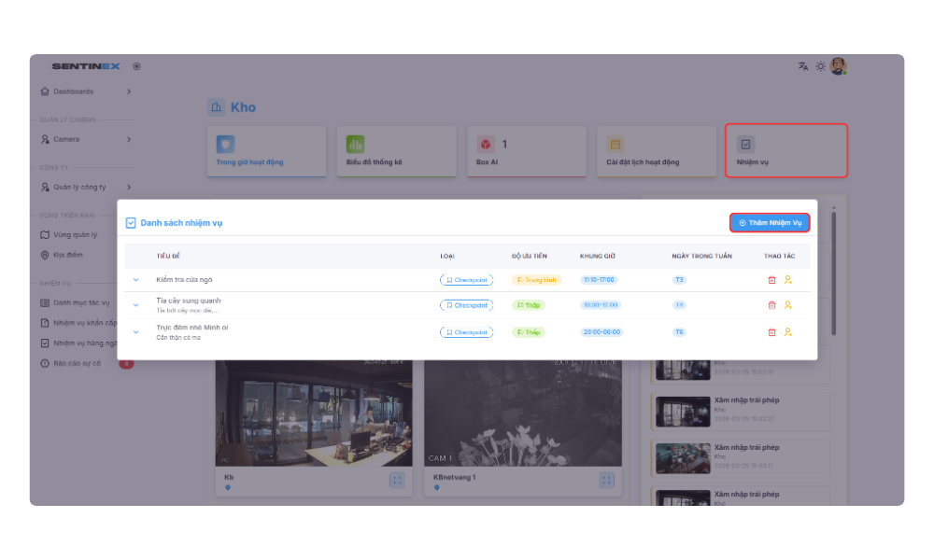Open 'Vùng quản lý' in the sidebar
Viewport: 934px width, 560px height.
[75, 235]
